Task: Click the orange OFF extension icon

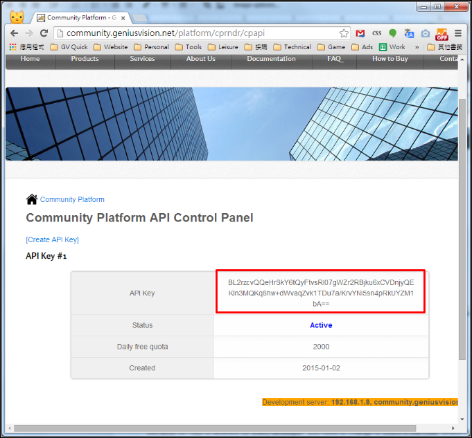Action: (x=442, y=35)
